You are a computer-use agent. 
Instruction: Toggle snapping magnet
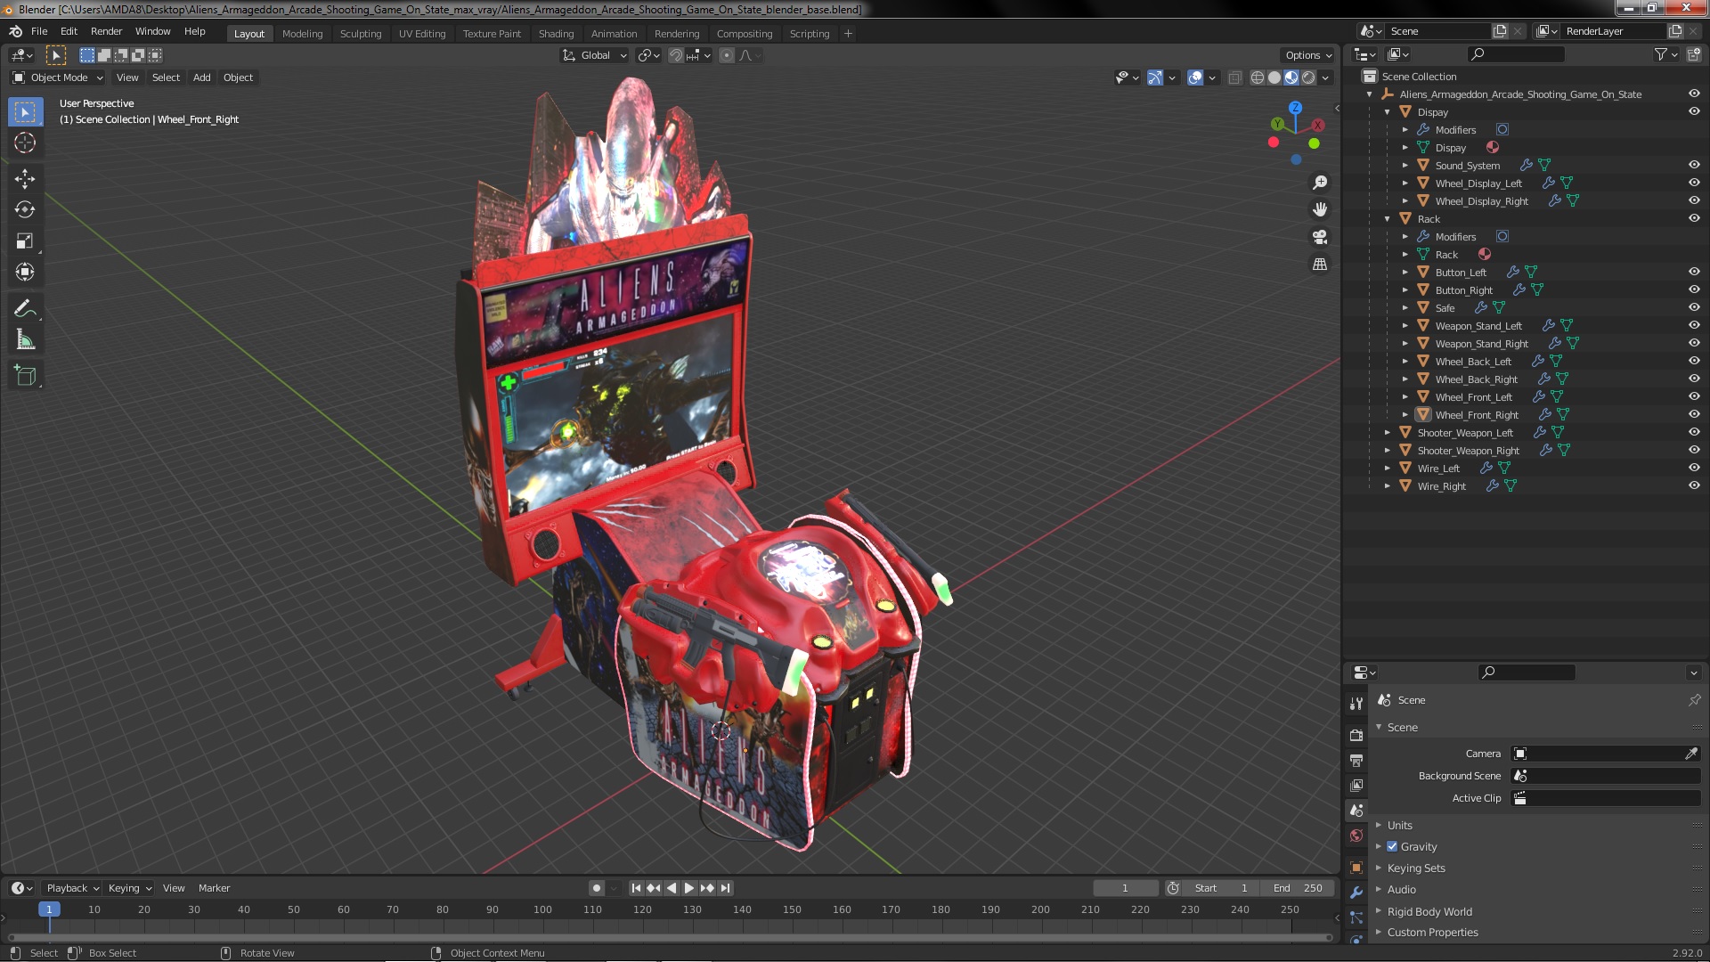click(x=676, y=55)
